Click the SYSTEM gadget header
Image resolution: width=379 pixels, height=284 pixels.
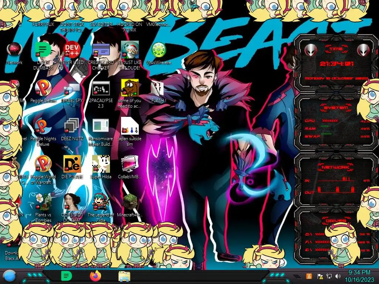(x=336, y=108)
